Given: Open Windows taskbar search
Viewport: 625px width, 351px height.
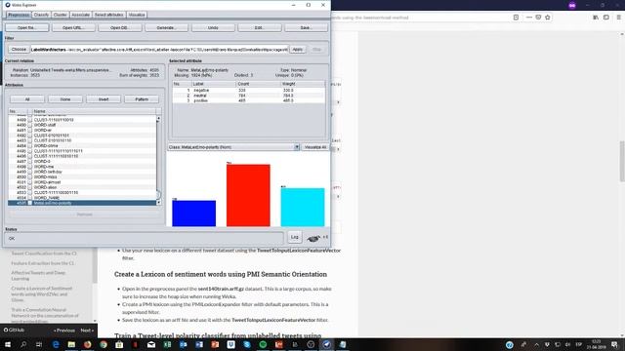Looking at the screenshot, I should tap(23, 344).
